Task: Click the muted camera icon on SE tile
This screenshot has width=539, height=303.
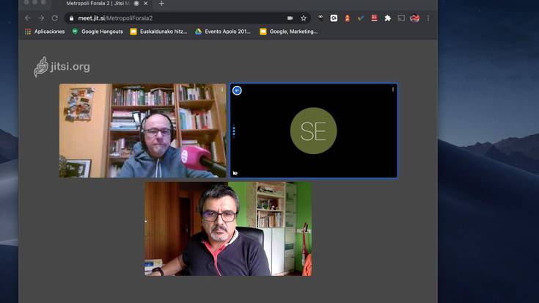Action: point(235,173)
